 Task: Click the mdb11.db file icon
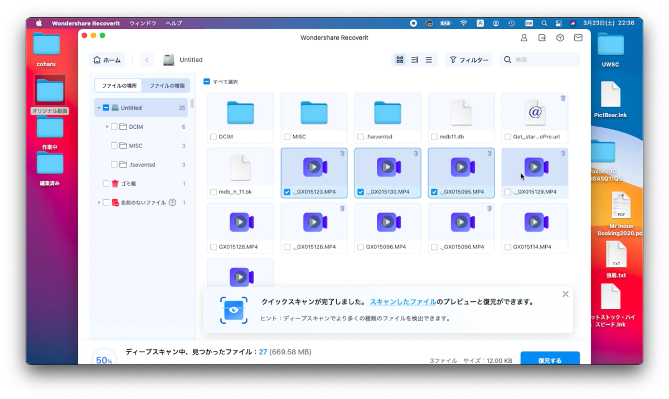click(461, 112)
